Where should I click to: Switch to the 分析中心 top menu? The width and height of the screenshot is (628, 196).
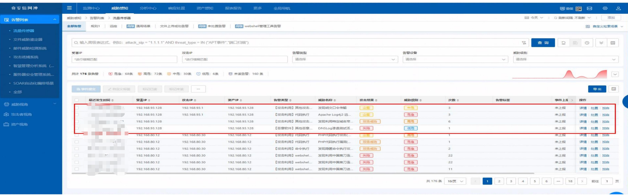click(x=148, y=8)
